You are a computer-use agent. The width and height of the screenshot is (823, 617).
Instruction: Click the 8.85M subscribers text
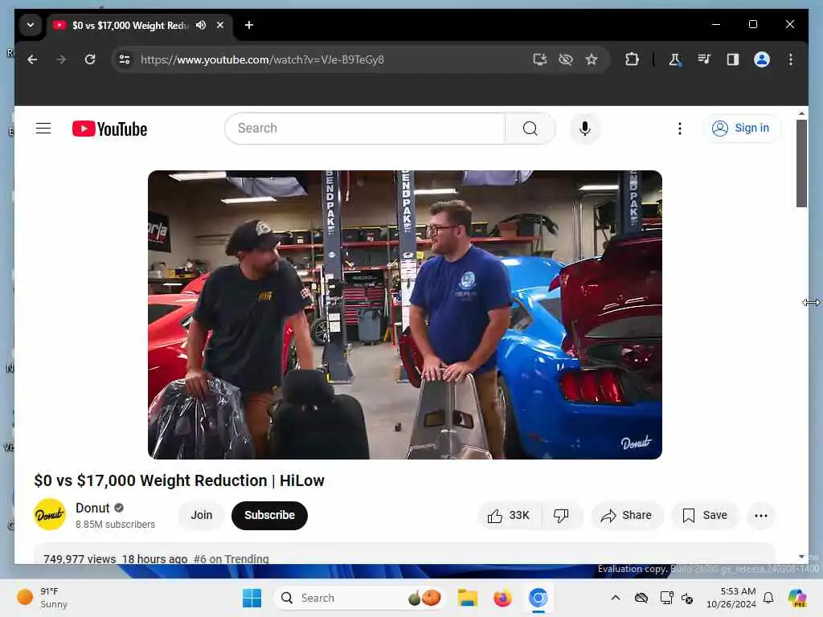(115, 525)
